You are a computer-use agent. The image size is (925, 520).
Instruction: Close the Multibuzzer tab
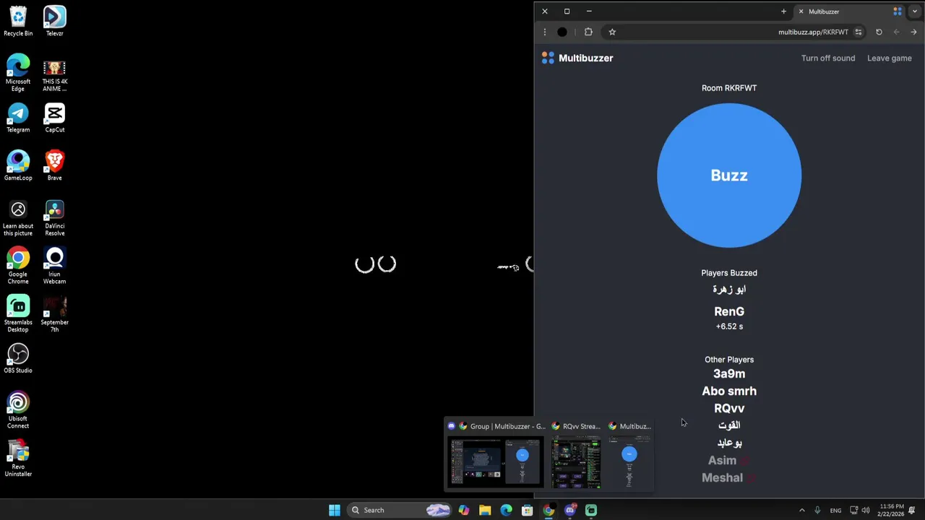coord(801,12)
